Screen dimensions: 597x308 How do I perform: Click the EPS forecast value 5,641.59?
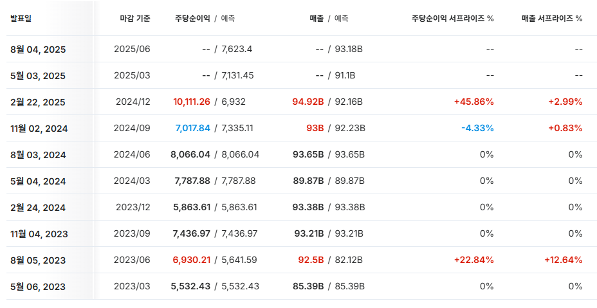tap(239, 260)
